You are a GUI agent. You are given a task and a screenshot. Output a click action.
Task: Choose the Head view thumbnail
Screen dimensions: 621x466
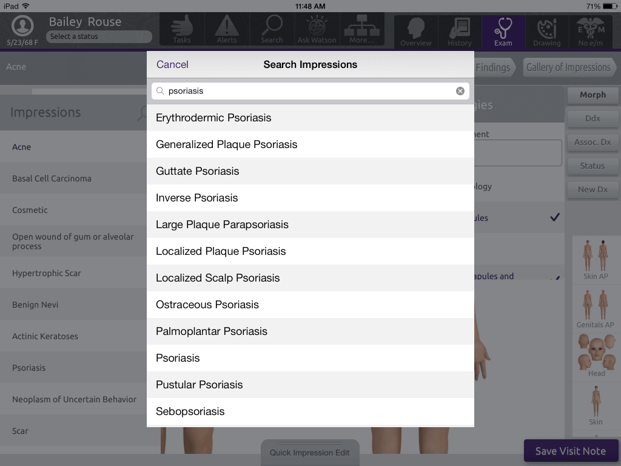(x=596, y=356)
